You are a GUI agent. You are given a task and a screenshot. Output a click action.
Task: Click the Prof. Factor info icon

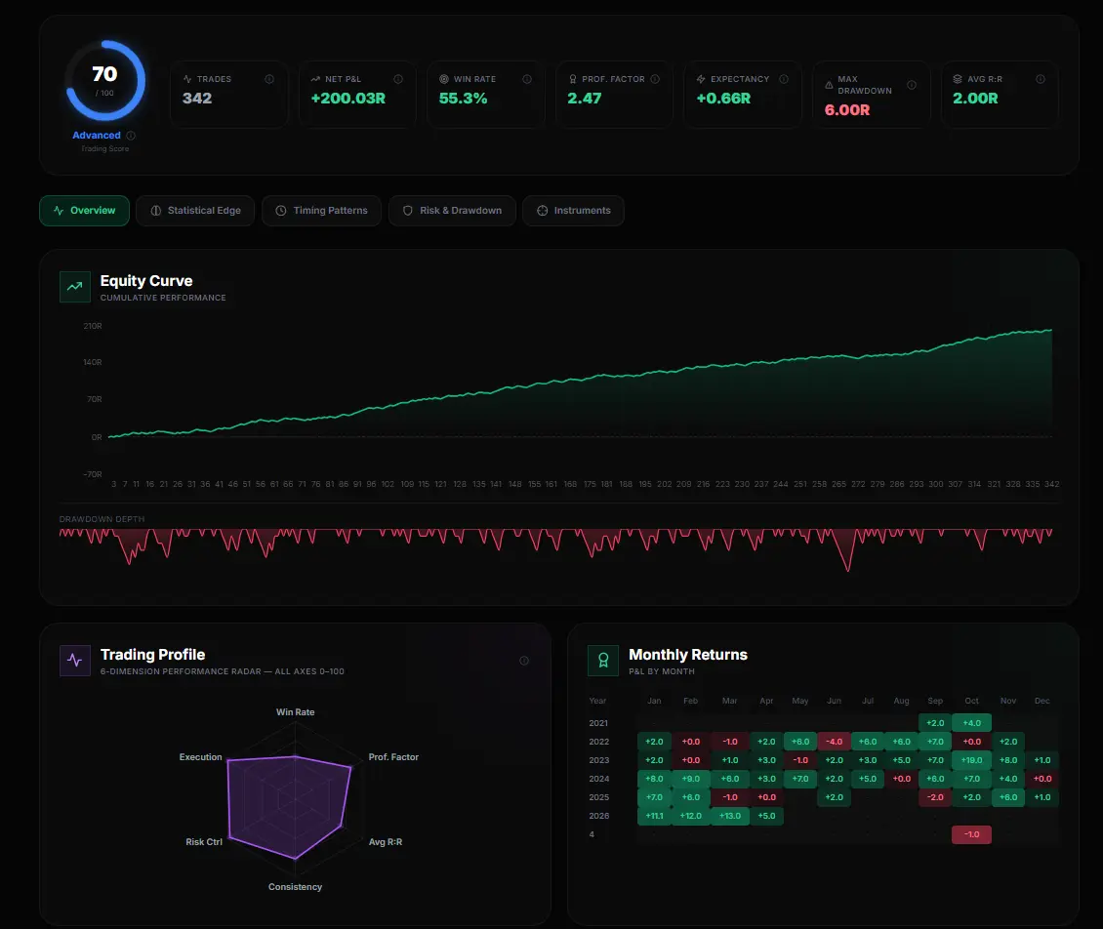coord(655,79)
